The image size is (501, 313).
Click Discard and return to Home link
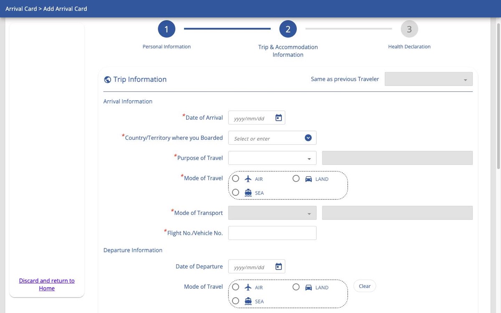click(x=47, y=285)
